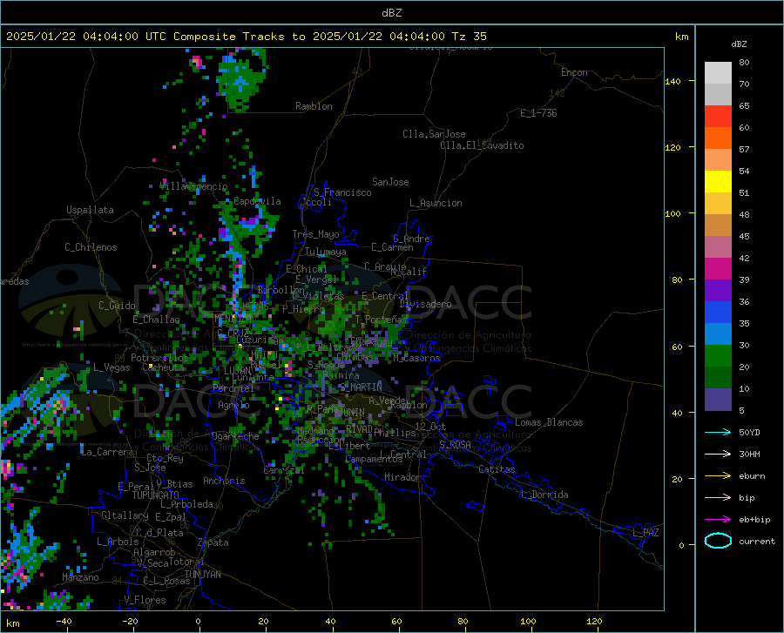This screenshot has height=633, width=784.
Task: Click the L_Asuncion map label
Action: tap(436, 203)
